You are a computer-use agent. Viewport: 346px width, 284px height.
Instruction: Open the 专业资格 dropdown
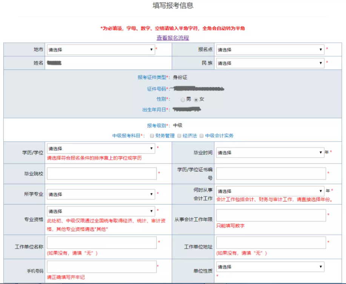point(100,211)
